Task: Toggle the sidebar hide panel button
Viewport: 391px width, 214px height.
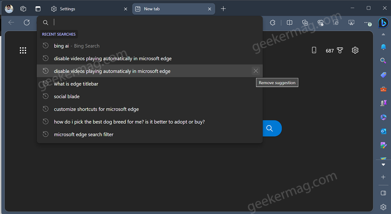Action: (383, 193)
